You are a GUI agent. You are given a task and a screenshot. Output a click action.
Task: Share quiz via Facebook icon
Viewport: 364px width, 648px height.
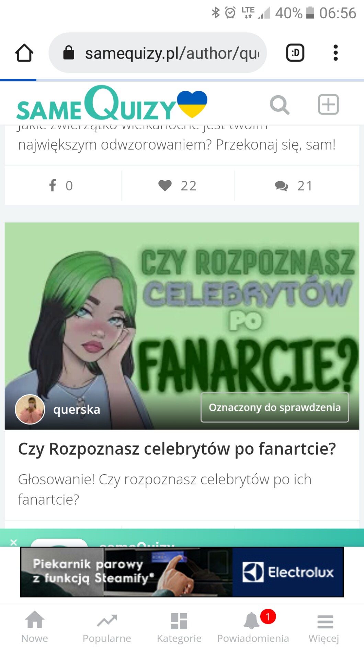tap(53, 185)
